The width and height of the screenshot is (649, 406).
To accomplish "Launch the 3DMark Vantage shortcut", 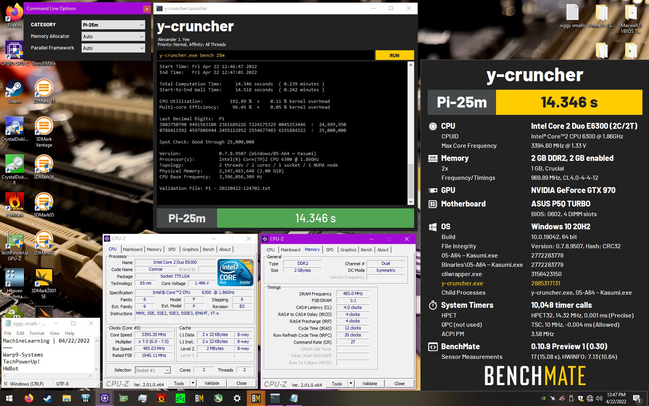I will coord(44,131).
